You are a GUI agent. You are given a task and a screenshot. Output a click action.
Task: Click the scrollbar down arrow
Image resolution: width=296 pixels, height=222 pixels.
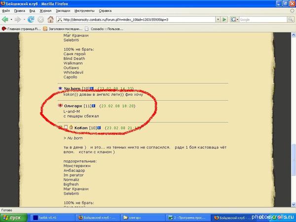[x=294, y=204]
